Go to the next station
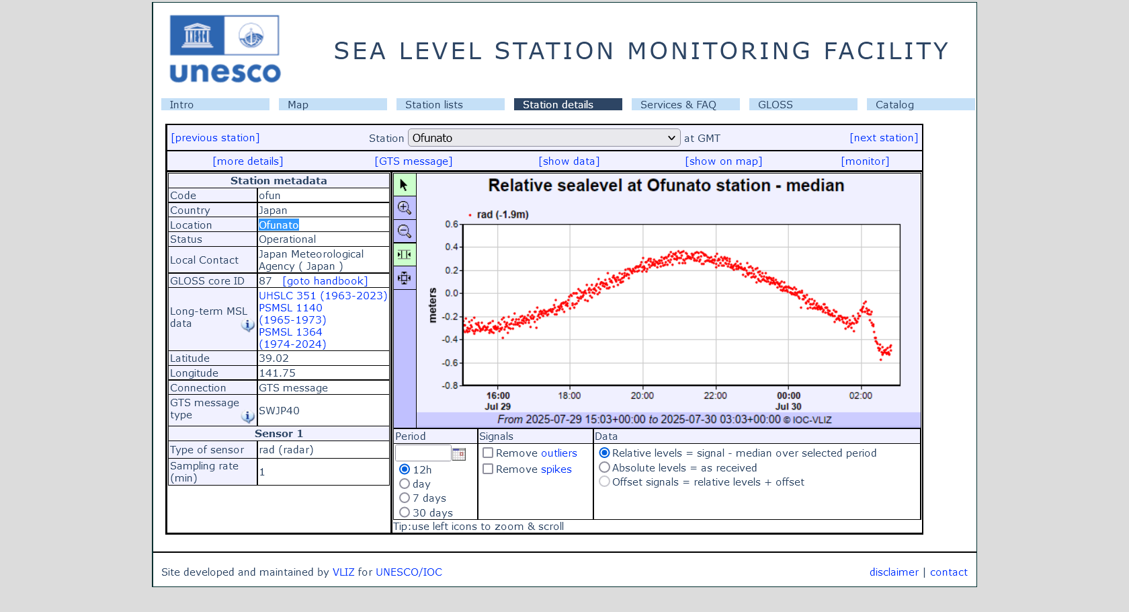The image size is (1129, 612). pyautogui.click(x=884, y=138)
